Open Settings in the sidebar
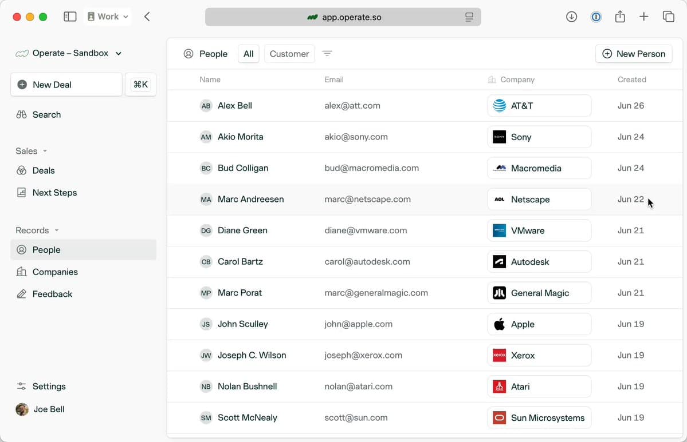Screen dimensions: 687x442 click(x=49, y=387)
